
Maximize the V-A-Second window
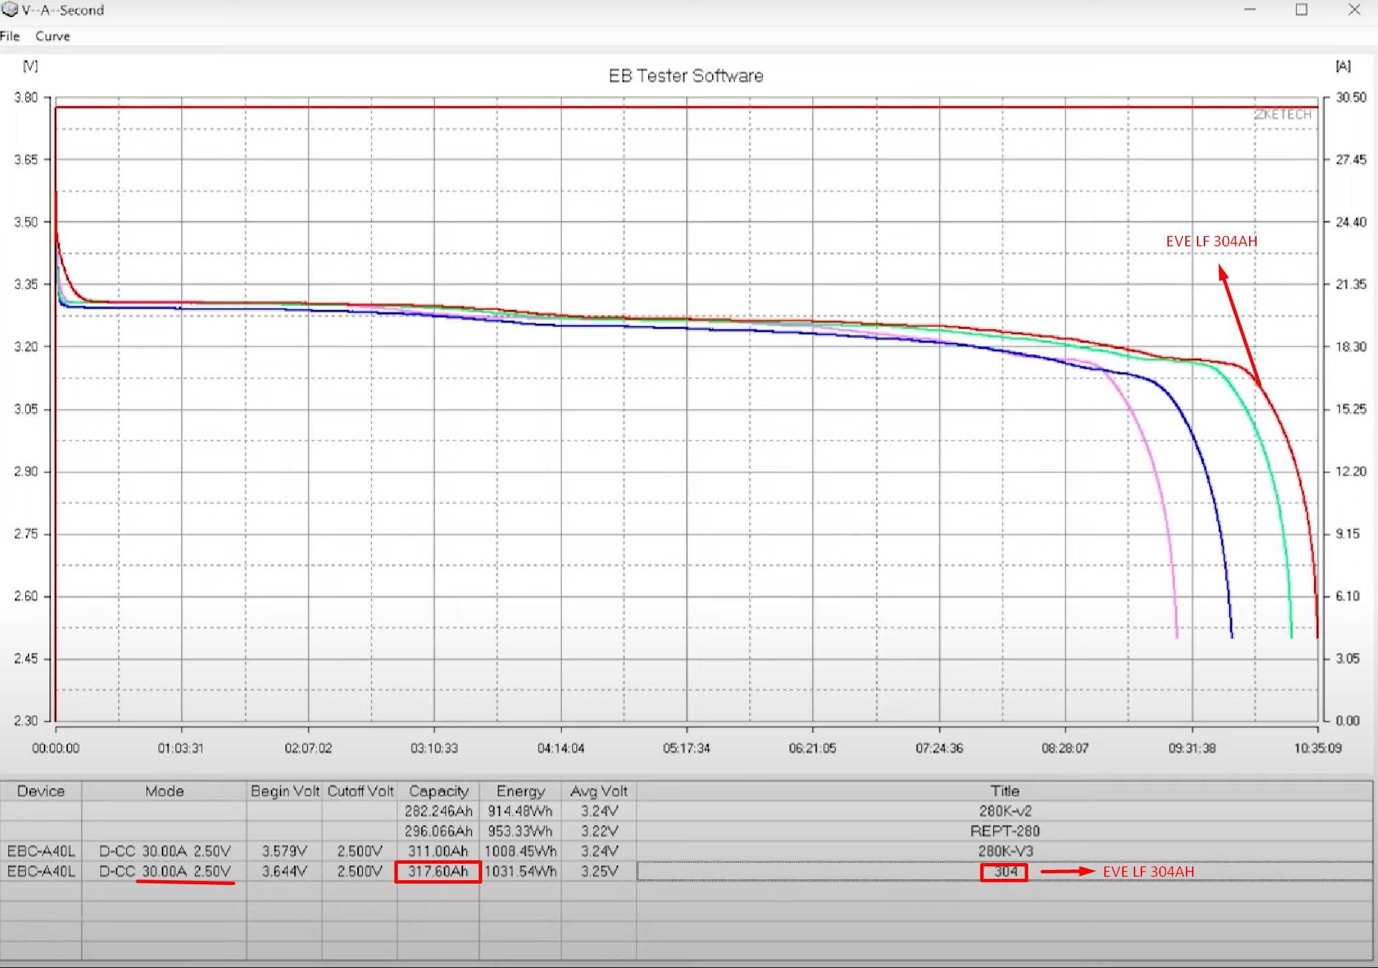1301,10
